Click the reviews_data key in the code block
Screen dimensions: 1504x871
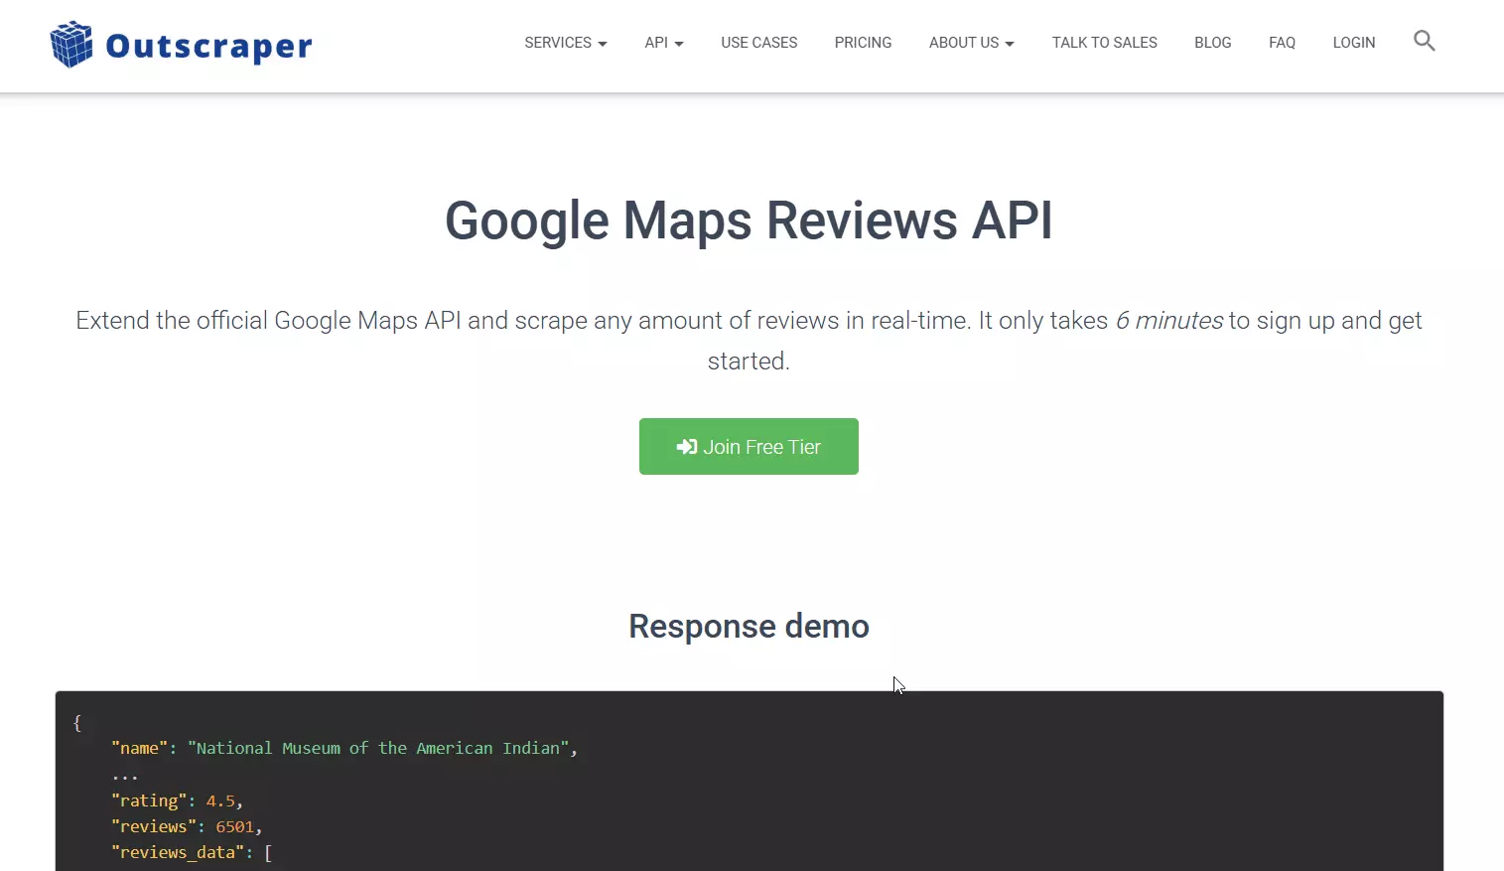pos(178,852)
